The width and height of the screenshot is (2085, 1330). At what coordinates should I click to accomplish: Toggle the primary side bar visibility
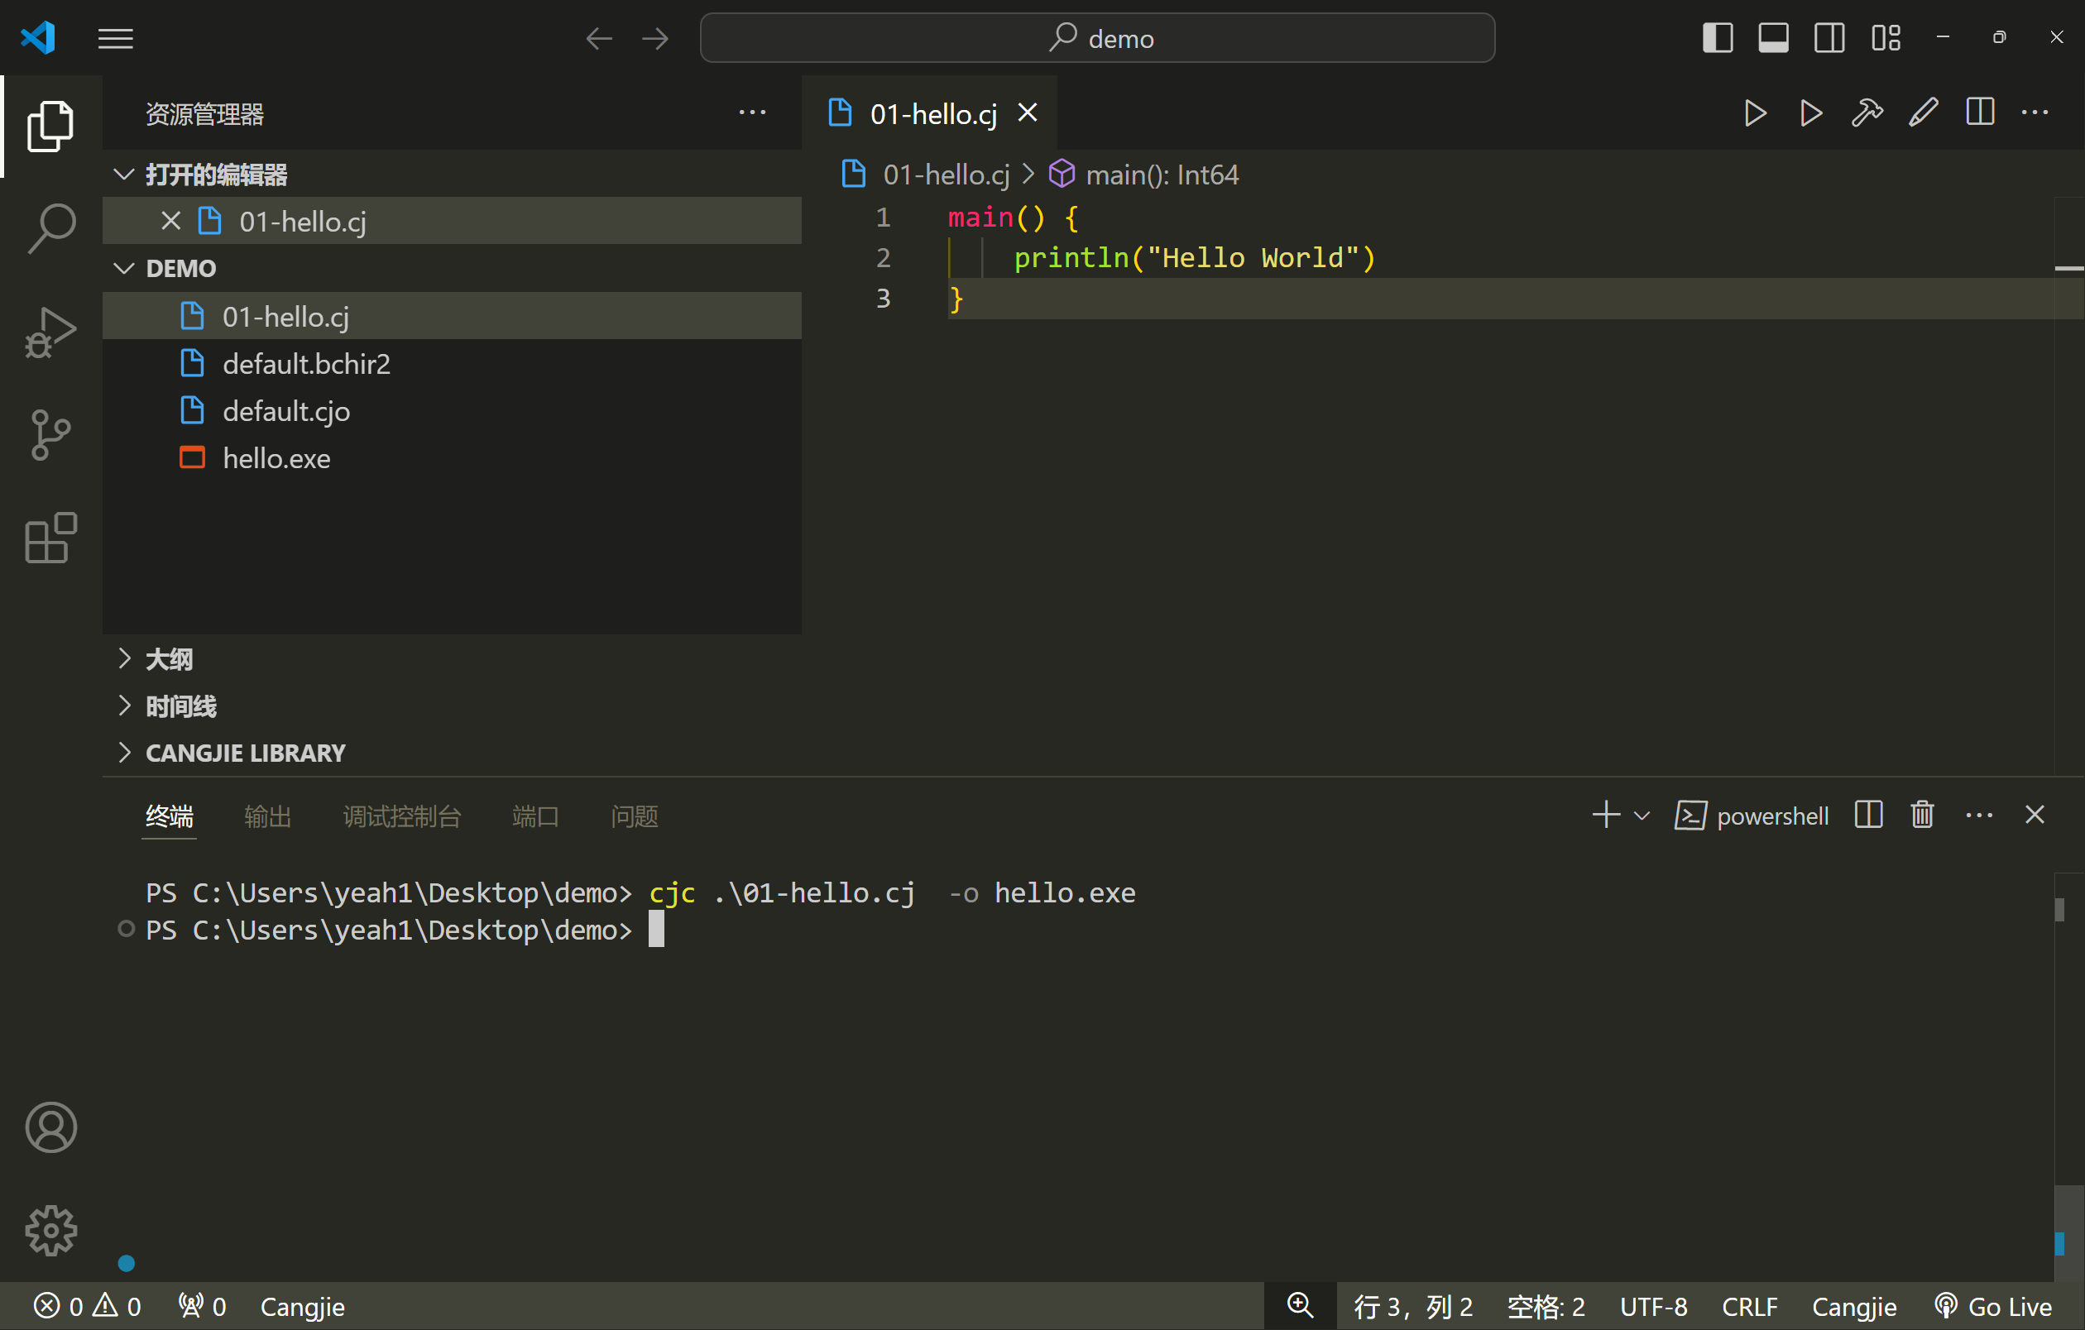coord(1717,38)
